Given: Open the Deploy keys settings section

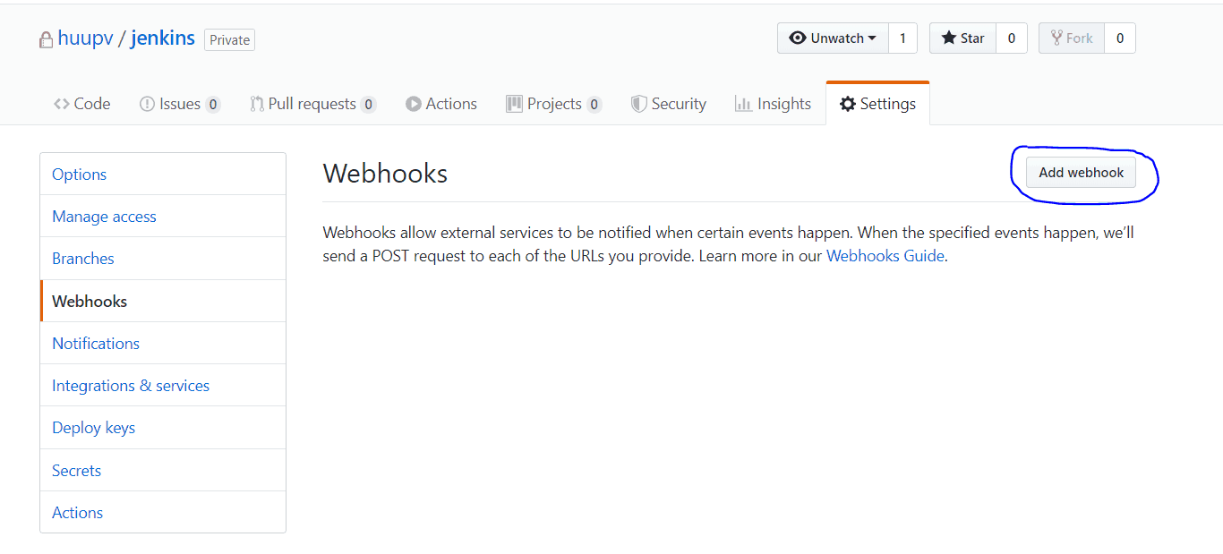Looking at the screenshot, I should click(x=93, y=427).
